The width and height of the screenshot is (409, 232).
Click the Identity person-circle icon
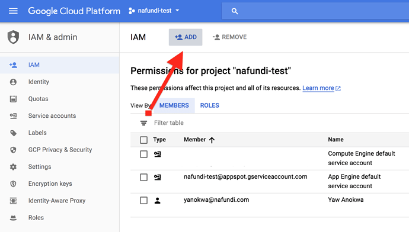(x=13, y=82)
